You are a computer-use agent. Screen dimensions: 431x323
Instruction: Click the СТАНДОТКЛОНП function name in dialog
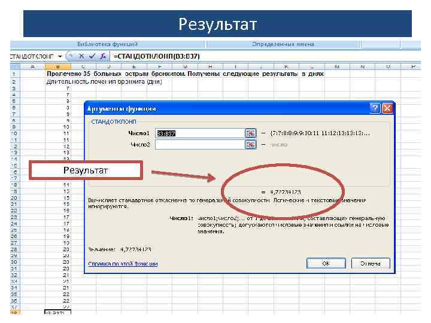(x=114, y=121)
